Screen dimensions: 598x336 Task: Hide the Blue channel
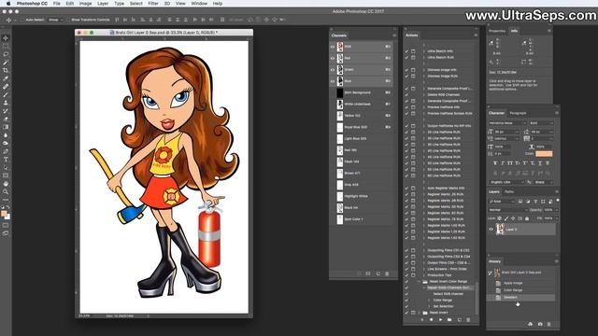pos(333,81)
